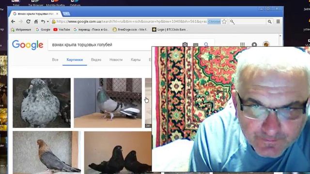310x174 pixels.
Task: Click the browser forward arrow
Action: pos(20,21)
